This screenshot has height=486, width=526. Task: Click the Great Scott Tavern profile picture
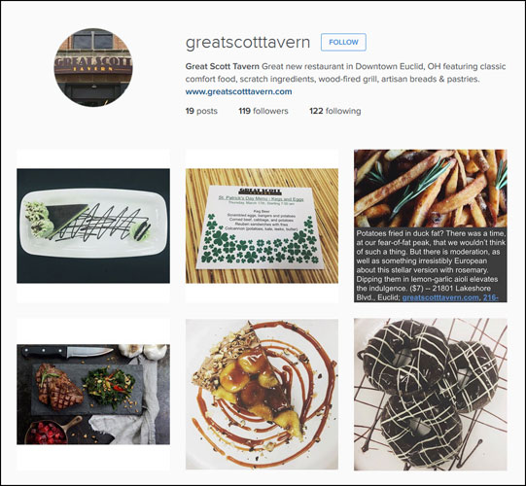point(93,67)
